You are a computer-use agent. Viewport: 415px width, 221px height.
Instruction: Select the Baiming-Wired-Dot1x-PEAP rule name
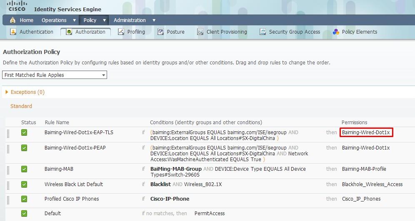pos(75,148)
